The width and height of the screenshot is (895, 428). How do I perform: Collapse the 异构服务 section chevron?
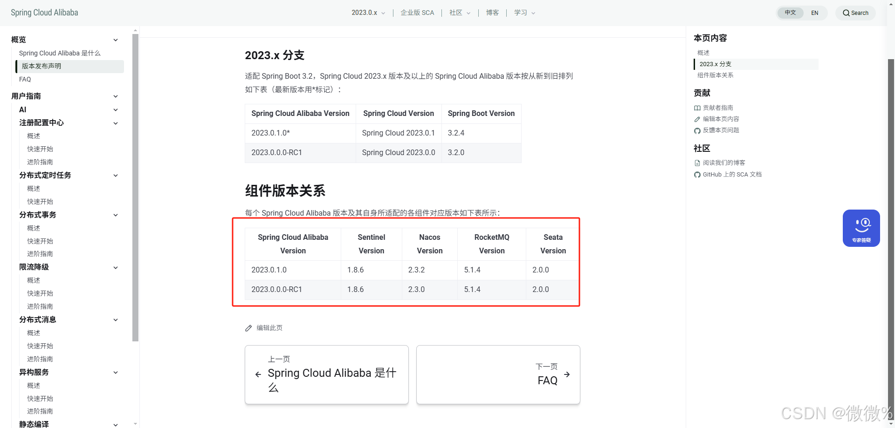[x=116, y=373]
